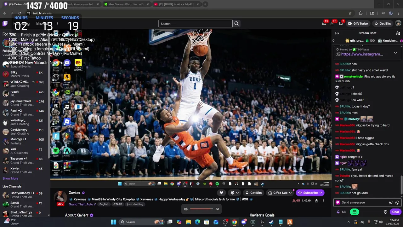The width and height of the screenshot is (403, 227).
Task: Open the Following menu item
Action: pos(21,24)
